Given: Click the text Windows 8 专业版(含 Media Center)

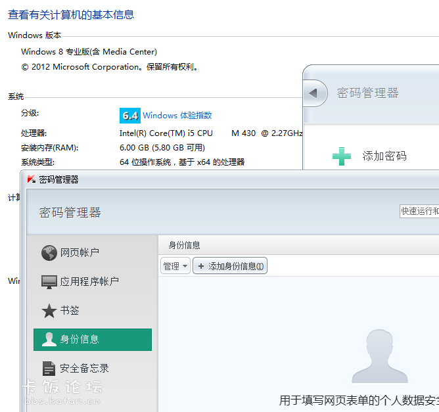Looking at the screenshot, I should tap(89, 52).
